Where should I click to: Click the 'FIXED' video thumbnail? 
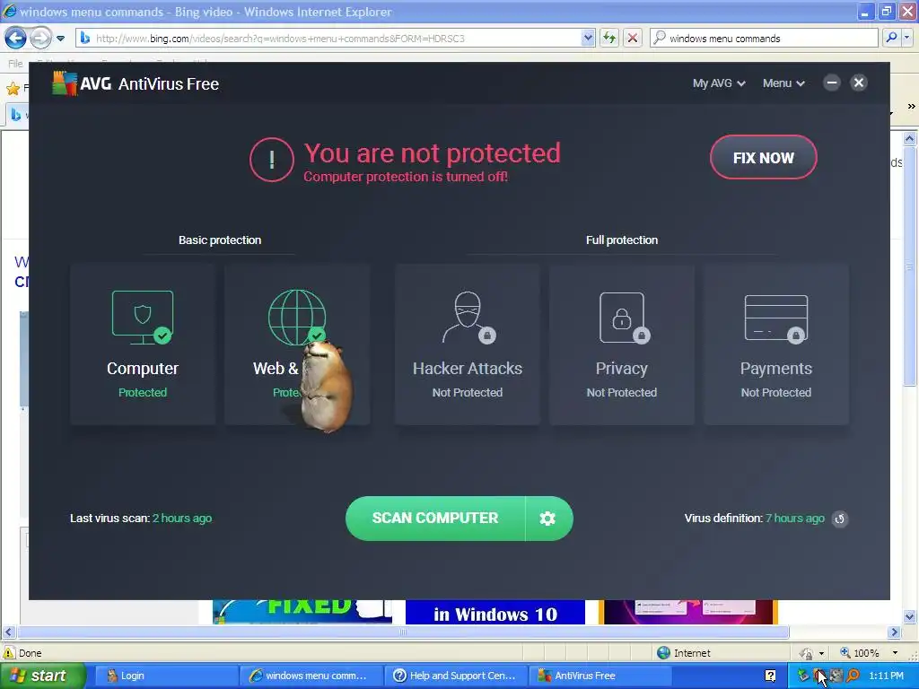(x=302, y=612)
